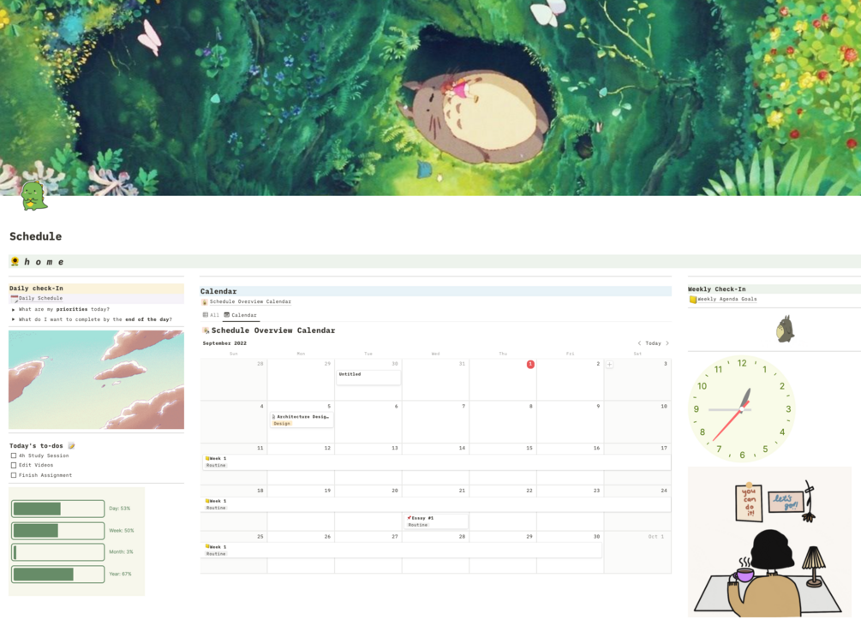Click the red pin icon on Essay #1
The image size is (861, 625).
tap(410, 518)
